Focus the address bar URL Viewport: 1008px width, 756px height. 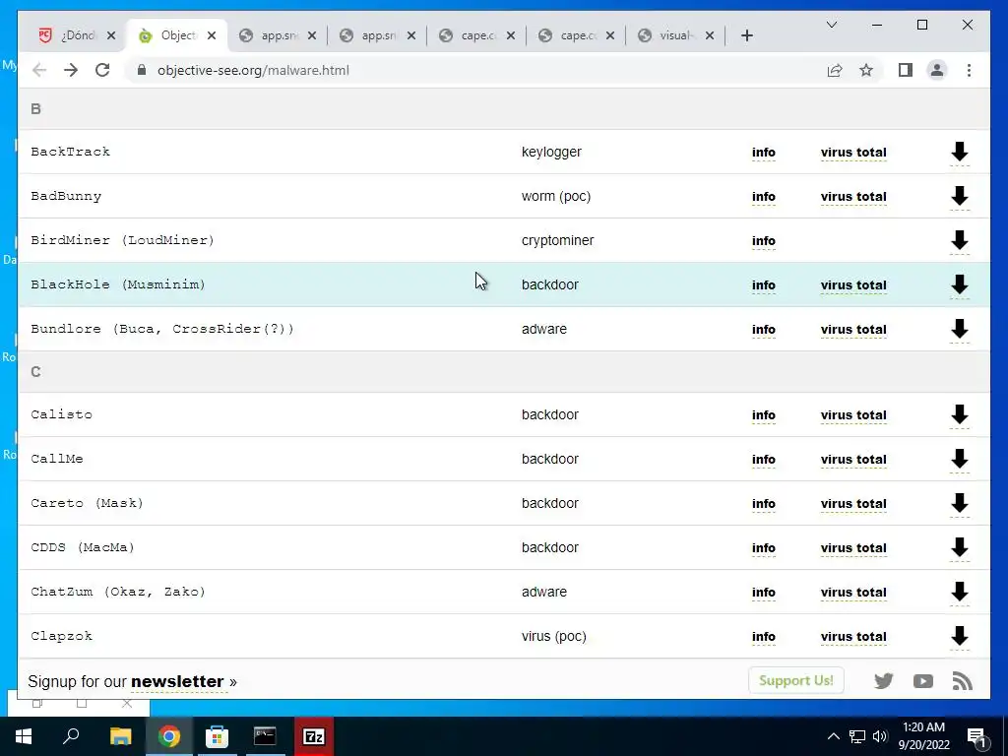(x=253, y=70)
